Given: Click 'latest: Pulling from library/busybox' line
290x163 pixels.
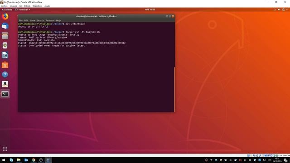Looking at the screenshot, I should click(x=43, y=38).
